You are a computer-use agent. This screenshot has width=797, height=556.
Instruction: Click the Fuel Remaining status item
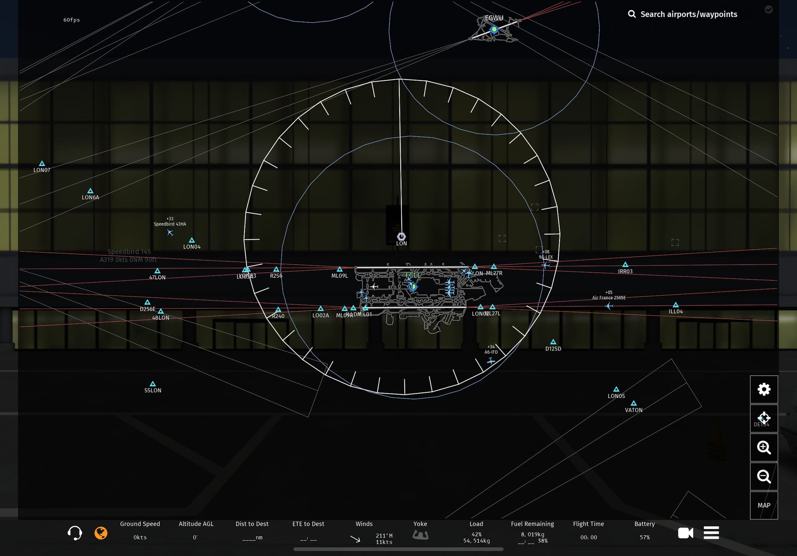tap(532, 533)
